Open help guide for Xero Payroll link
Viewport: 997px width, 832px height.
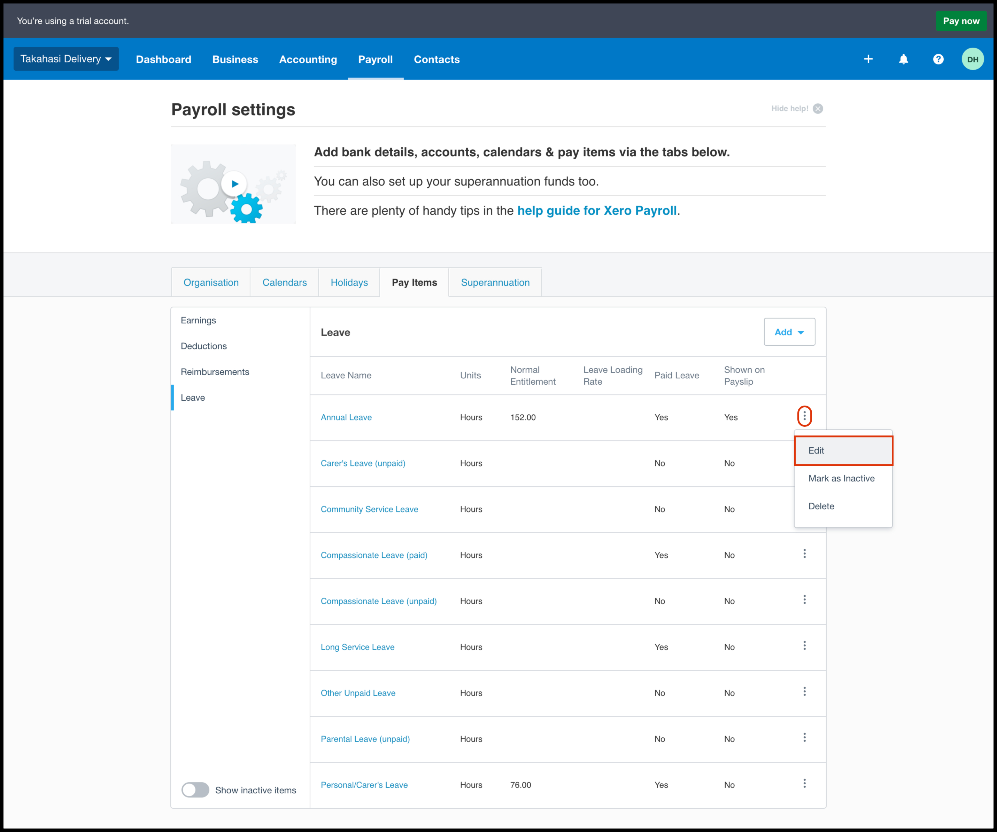596,211
